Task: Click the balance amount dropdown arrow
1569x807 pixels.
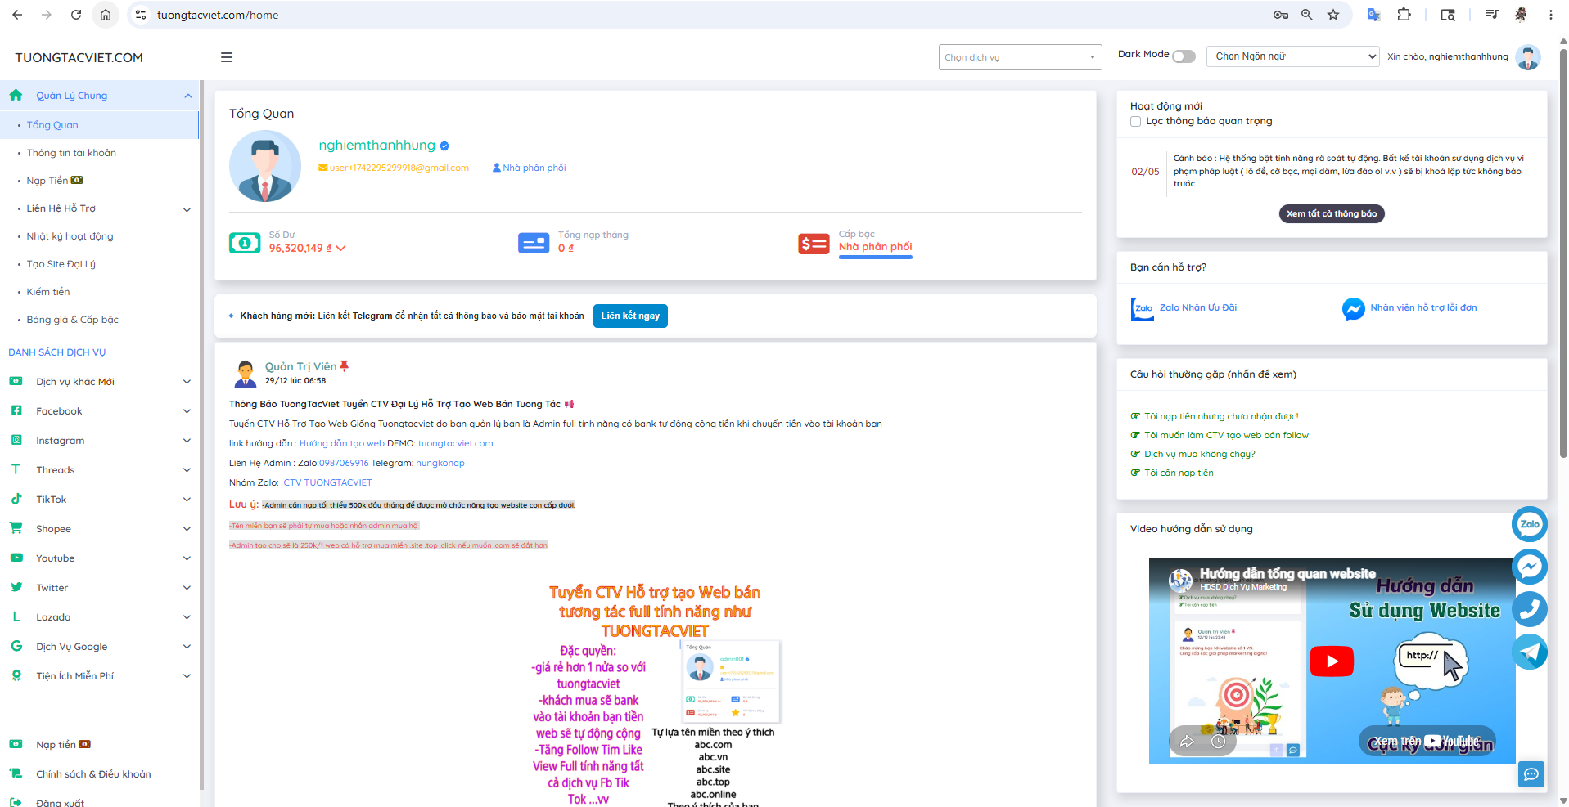Action: [340, 248]
